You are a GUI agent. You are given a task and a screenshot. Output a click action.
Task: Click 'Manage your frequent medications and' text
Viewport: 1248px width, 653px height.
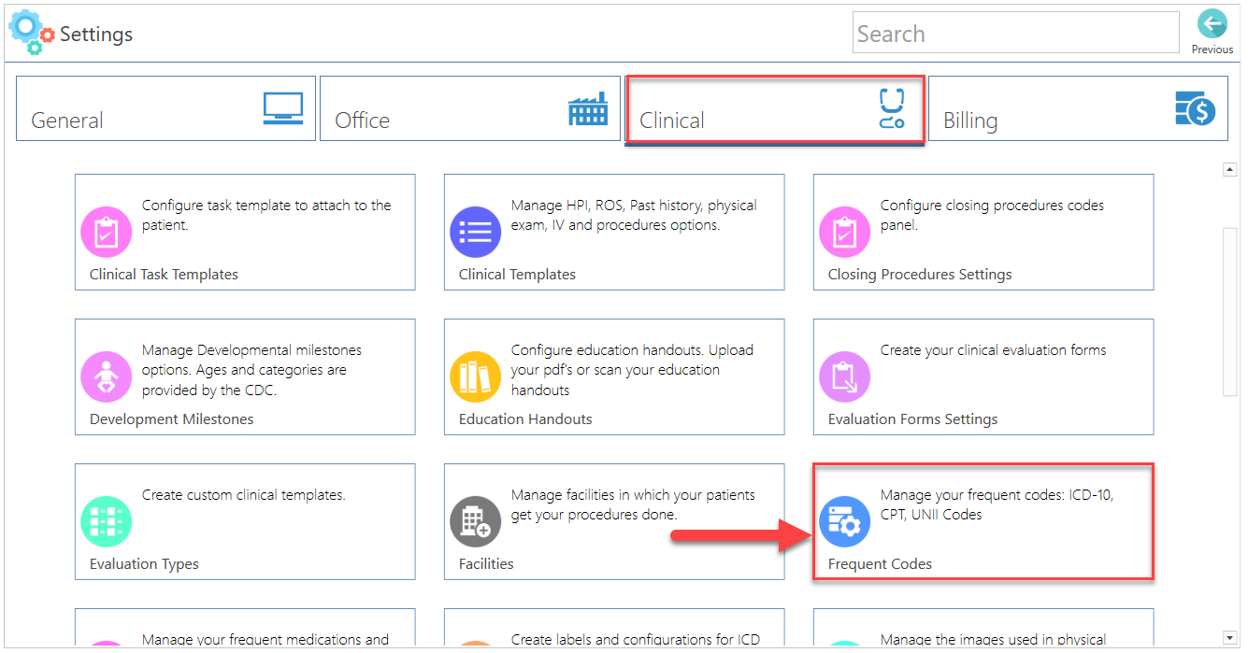point(265,640)
